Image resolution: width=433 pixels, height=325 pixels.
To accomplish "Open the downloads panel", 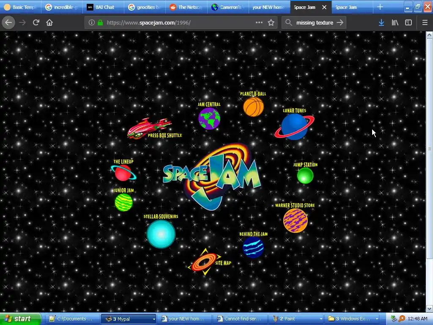I will pyautogui.click(x=381, y=23).
